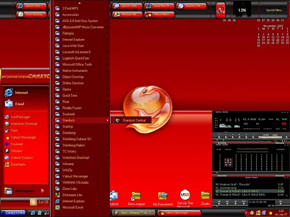Open Paint from the recent programs list
290x217 pixels.
[x=14, y=131]
